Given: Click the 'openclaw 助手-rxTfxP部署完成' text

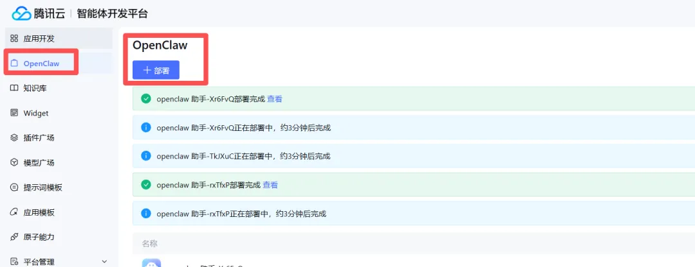Looking at the screenshot, I should (208, 185).
